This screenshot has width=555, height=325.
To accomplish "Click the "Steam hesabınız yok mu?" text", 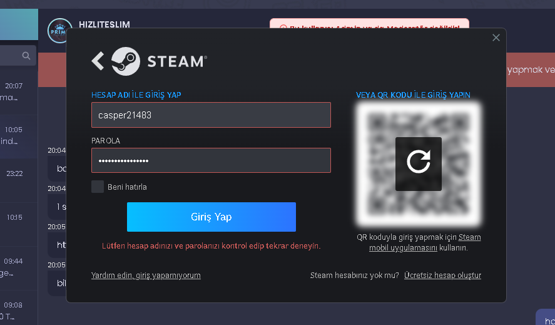I will pyautogui.click(x=354, y=276).
